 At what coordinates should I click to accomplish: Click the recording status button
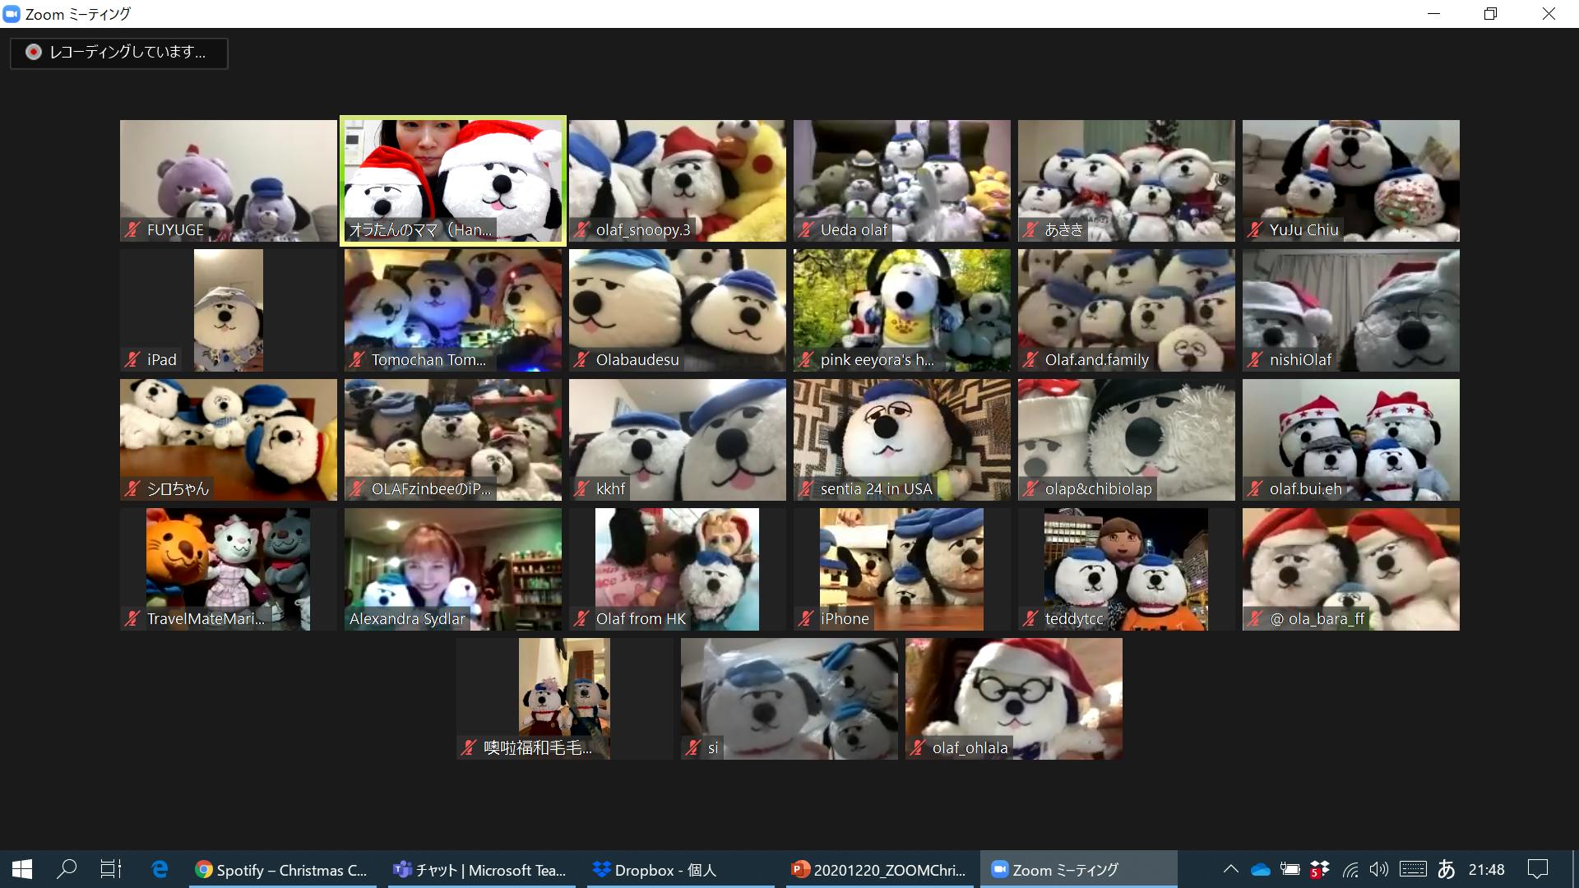tap(119, 53)
